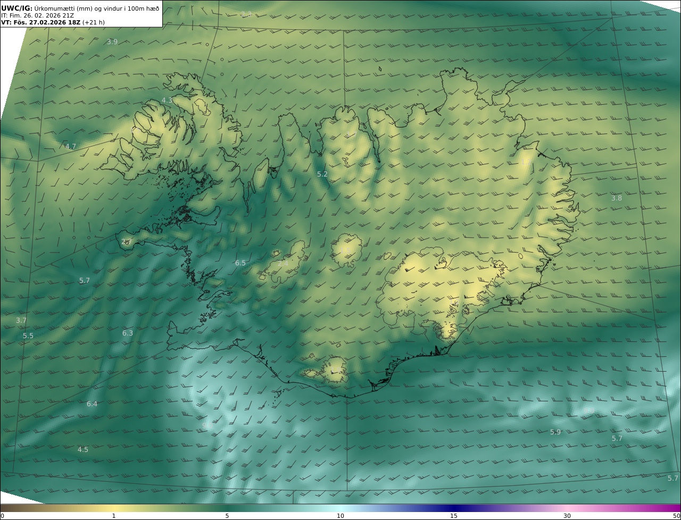Screen dimensions: 681x520
Task: Click the '3.8' value east of Iceland
Action: [616, 198]
